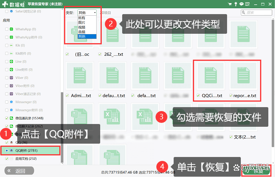
Task: Enable the WhatsApp (0) checkbox
Action: click(7, 29)
